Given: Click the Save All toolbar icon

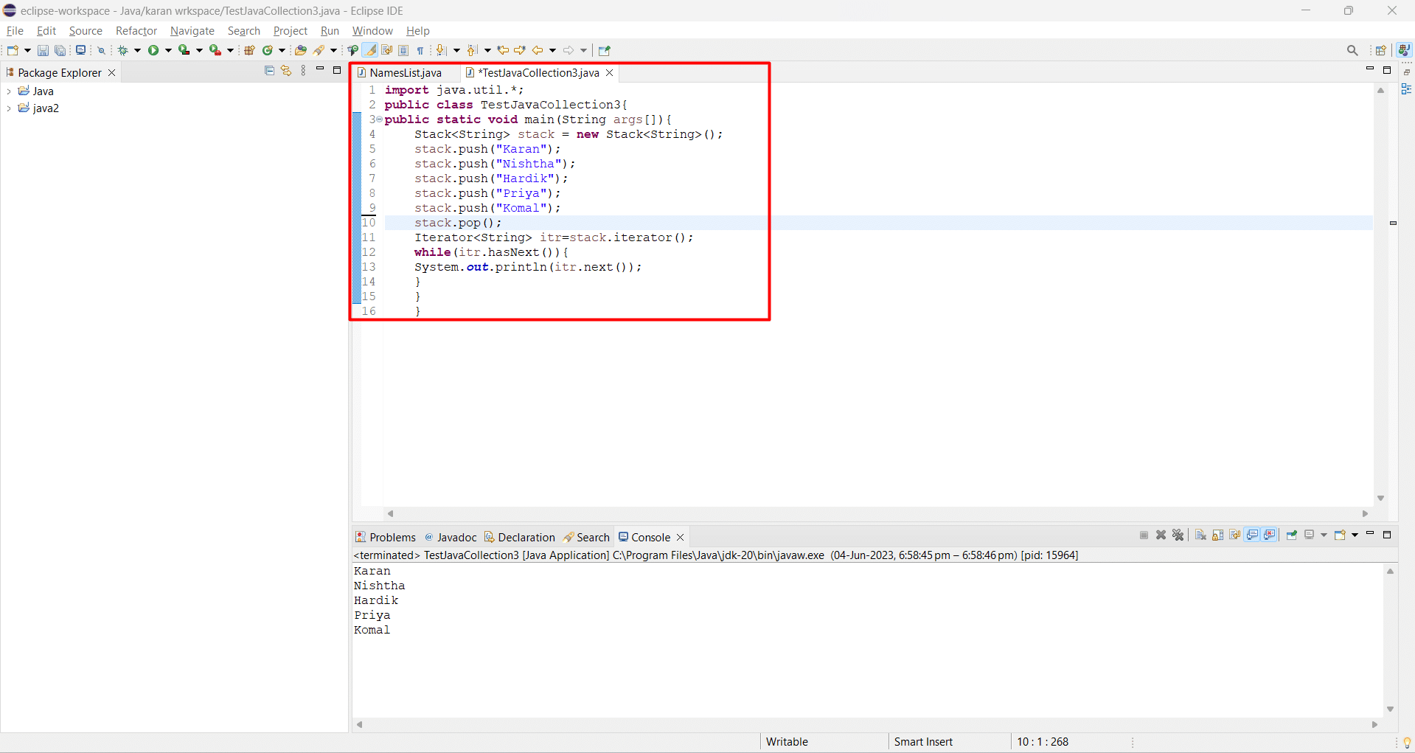Looking at the screenshot, I should (x=60, y=50).
